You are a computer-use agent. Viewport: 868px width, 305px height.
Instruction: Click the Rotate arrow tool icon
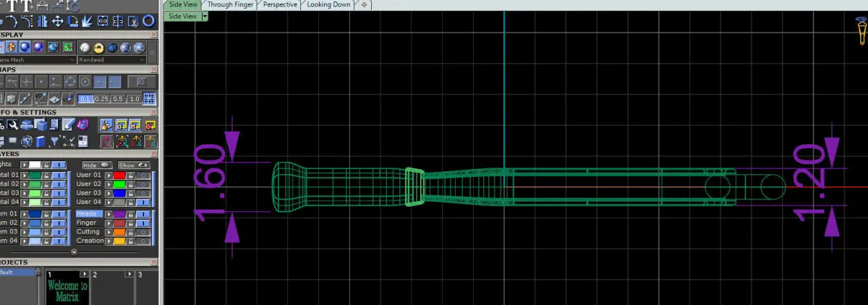click(73, 22)
